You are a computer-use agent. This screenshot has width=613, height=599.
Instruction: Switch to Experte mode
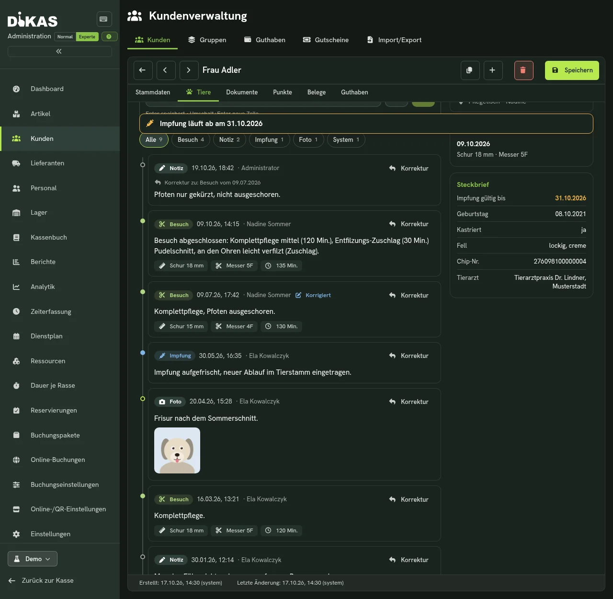coord(87,37)
